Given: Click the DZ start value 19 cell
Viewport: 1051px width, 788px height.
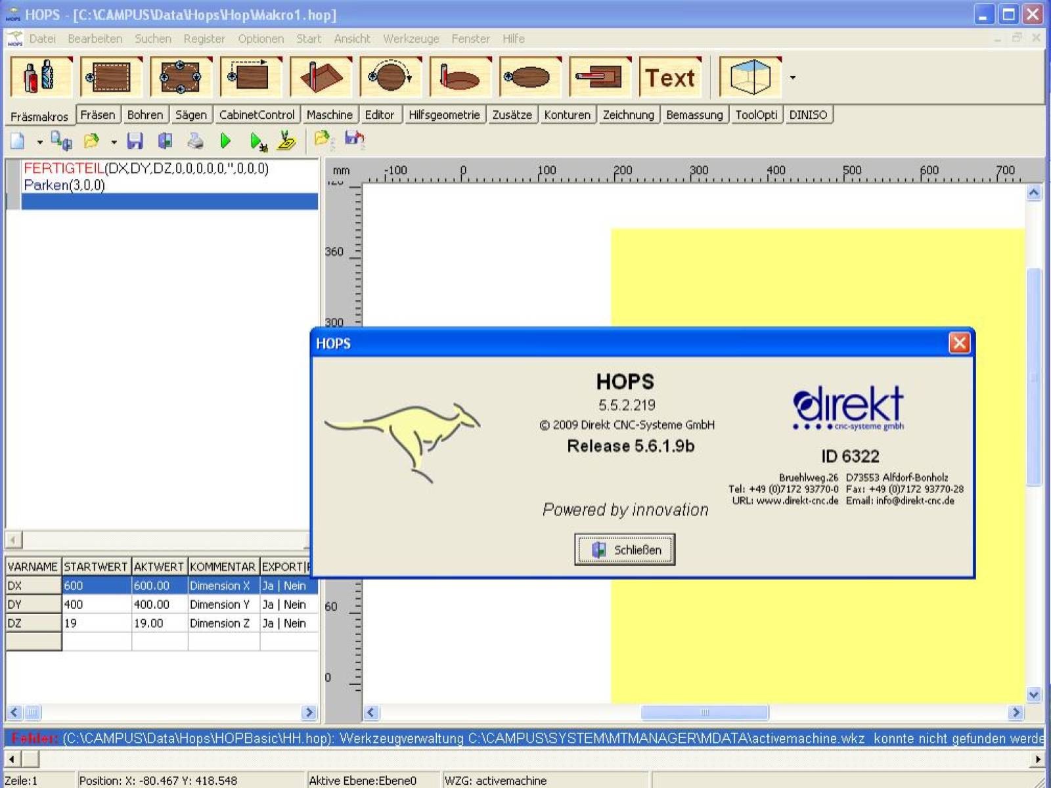Looking at the screenshot, I should [x=97, y=623].
